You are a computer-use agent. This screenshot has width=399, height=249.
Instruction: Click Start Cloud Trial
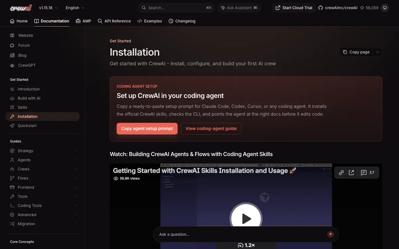[293, 8]
